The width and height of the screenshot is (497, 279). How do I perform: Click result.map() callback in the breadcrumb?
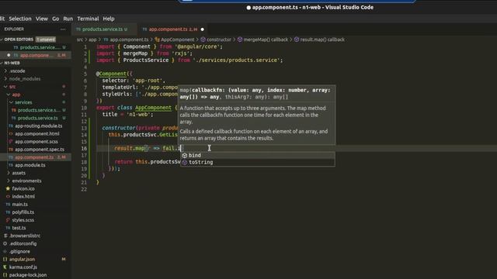coord(322,40)
